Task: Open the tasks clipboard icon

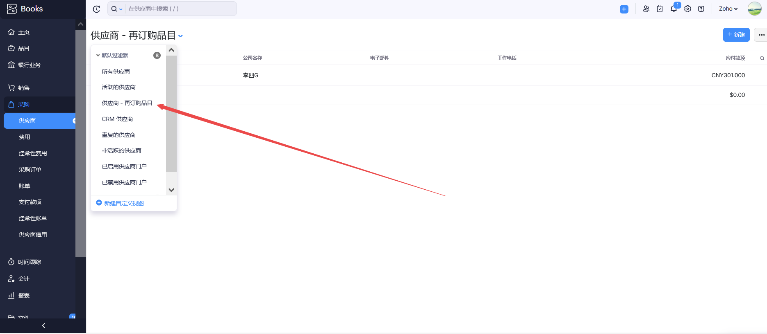Action: 660,9
